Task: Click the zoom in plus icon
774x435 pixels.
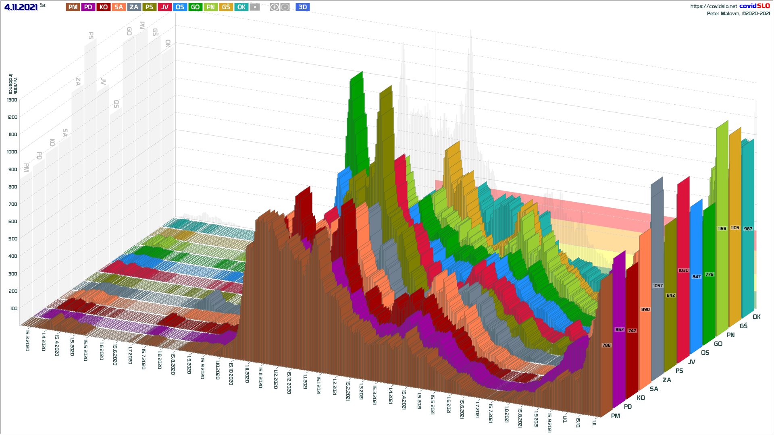Action: point(275,7)
